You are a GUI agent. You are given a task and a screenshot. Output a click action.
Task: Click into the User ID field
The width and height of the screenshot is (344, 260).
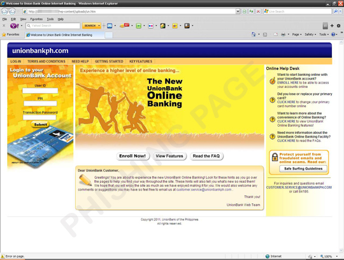(40, 90)
